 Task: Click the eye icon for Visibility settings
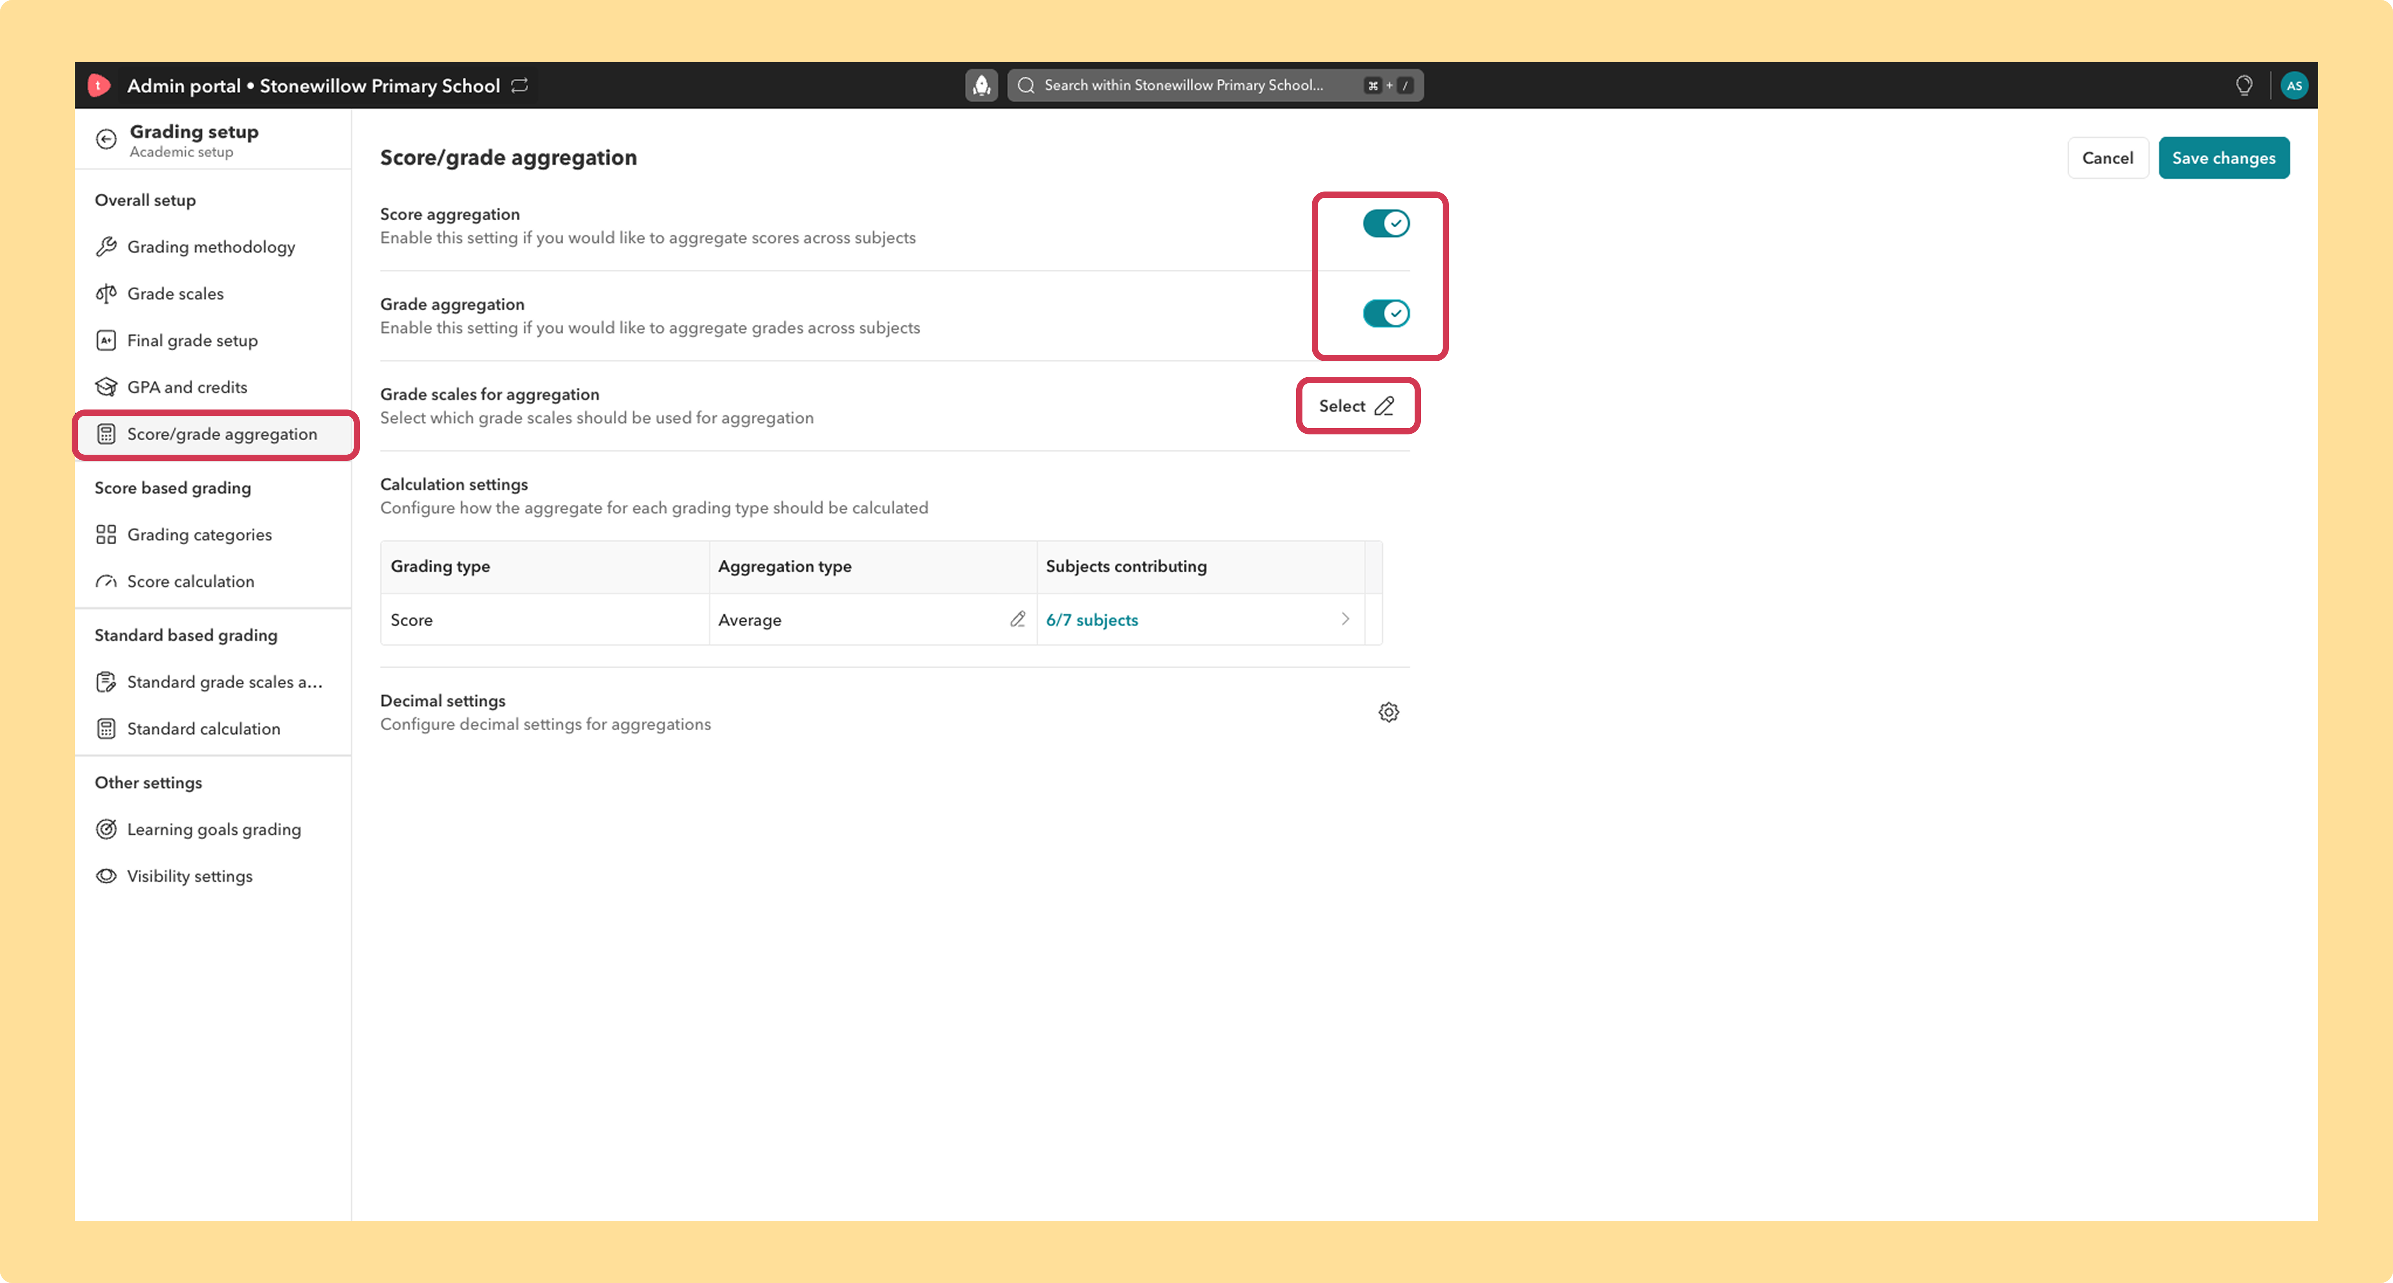click(x=107, y=876)
